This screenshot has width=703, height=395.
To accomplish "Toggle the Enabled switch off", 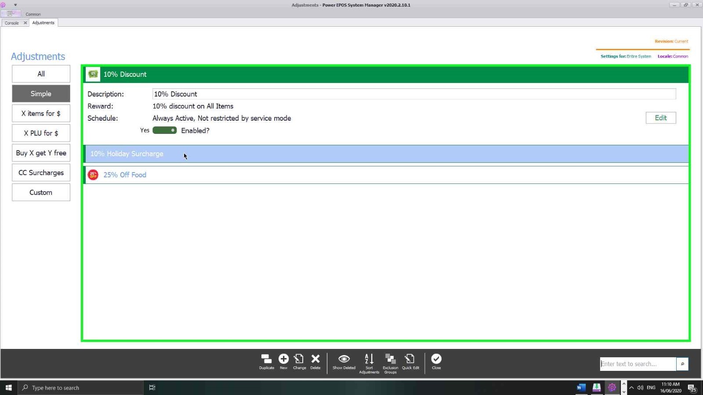I will point(164,130).
